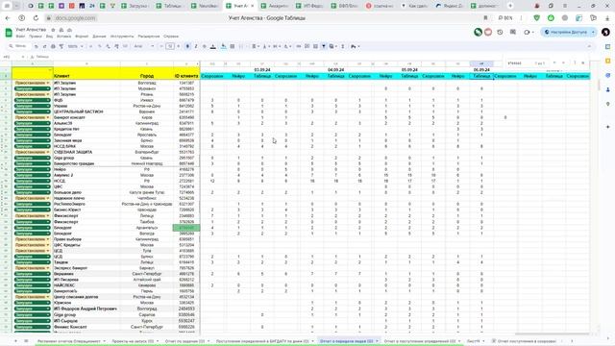This screenshot has width=615, height=346.
Task: Open the all sheets list icon
Action: tap(26, 341)
